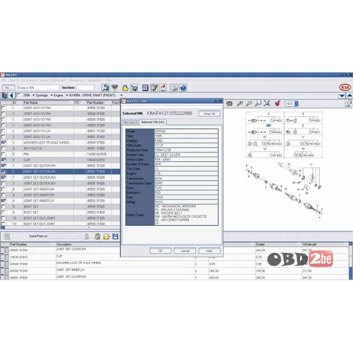This screenshot has width=353, height=353.
Task: Expand dropdown arrow after DRIVE SHAFT (FRONT)
Action: tap(121, 95)
